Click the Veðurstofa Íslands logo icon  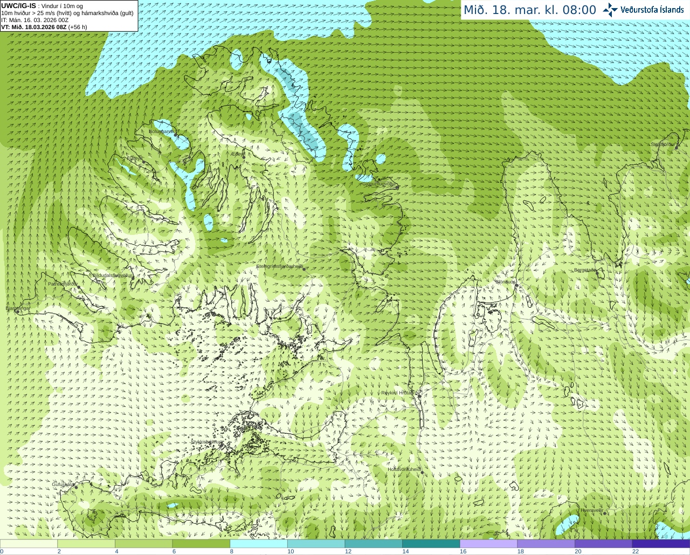[610, 10]
